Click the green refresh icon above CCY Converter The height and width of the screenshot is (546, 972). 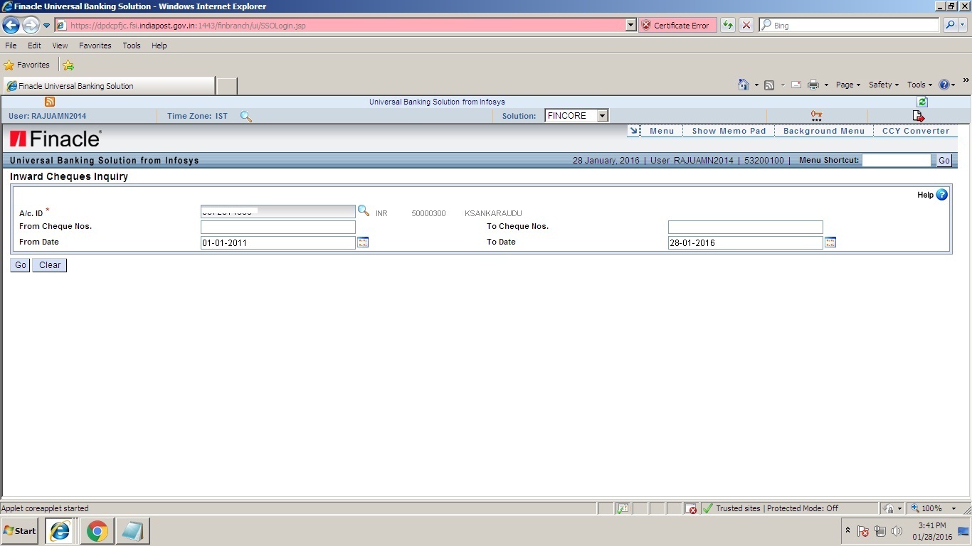tap(921, 102)
